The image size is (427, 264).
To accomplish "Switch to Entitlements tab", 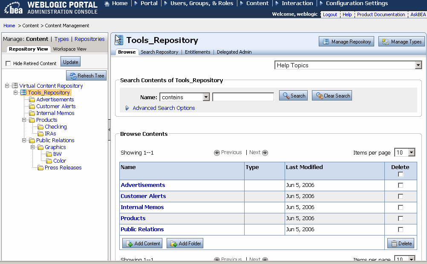I will click(197, 52).
